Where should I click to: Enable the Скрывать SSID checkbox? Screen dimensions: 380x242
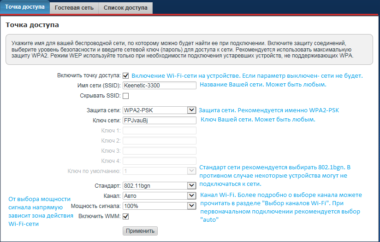pos(125,96)
